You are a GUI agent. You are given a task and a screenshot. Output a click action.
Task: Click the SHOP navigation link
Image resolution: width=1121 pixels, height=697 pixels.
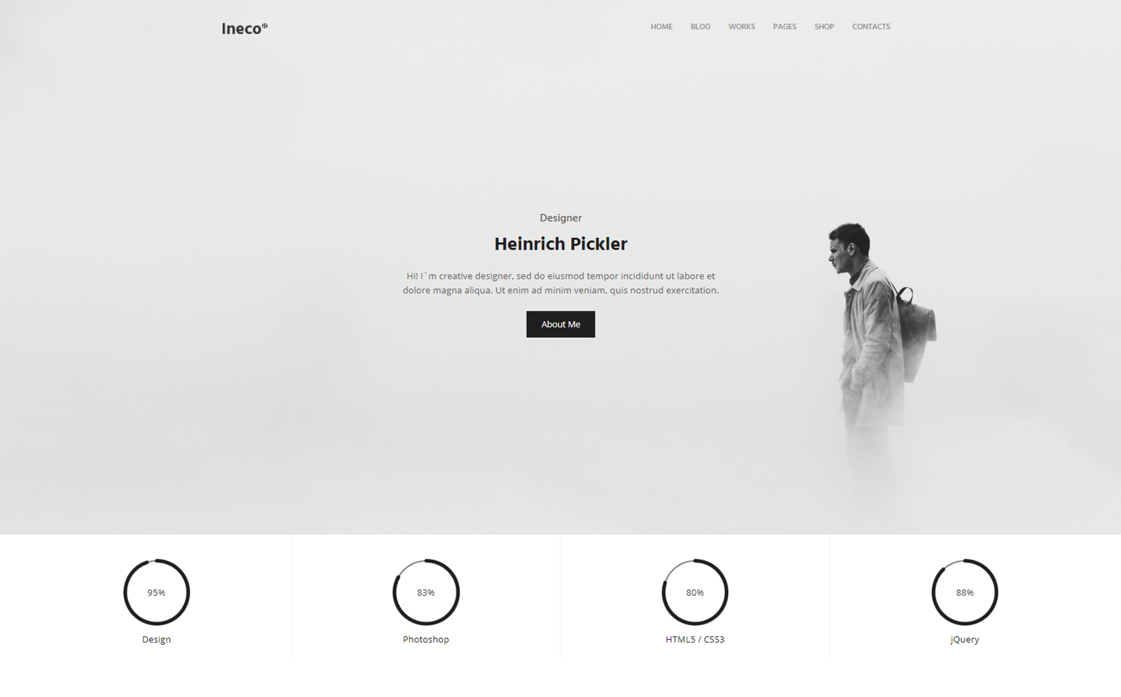point(822,27)
